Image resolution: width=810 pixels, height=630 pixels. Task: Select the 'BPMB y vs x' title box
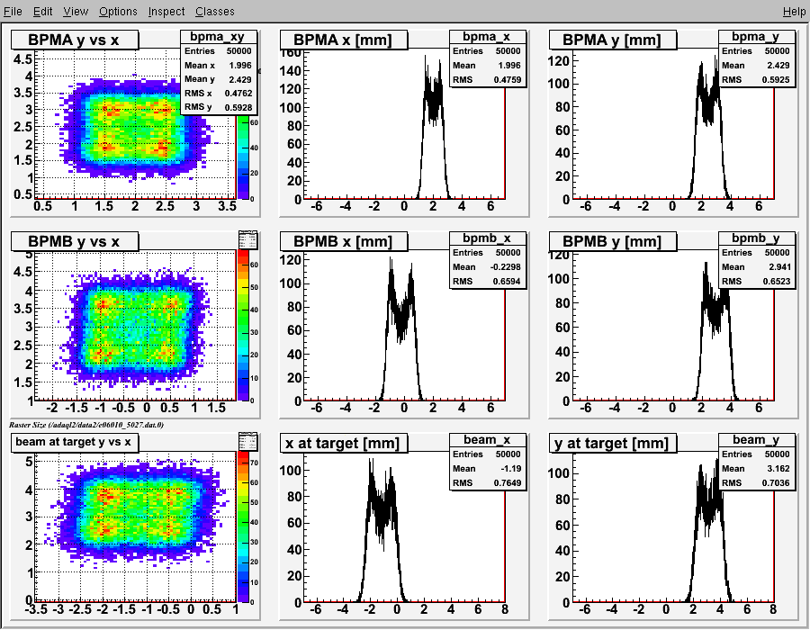75,241
